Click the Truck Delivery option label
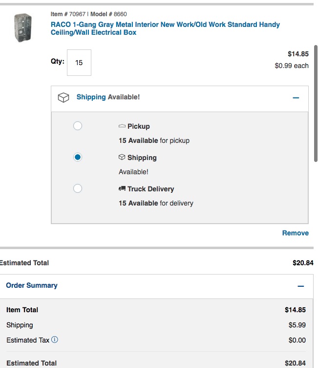The image size is (318, 368). click(150, 189)
